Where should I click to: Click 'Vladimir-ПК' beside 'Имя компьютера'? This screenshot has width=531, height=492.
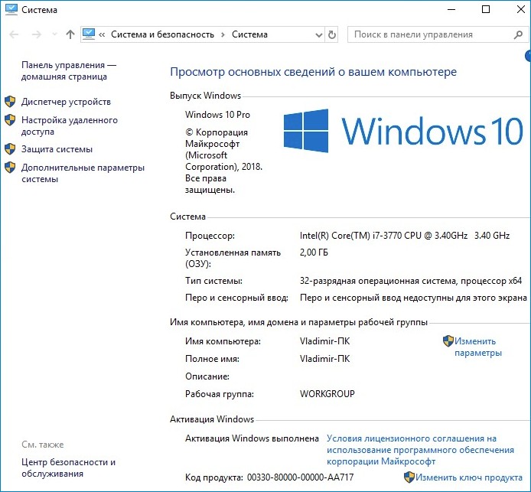point(324,341)
